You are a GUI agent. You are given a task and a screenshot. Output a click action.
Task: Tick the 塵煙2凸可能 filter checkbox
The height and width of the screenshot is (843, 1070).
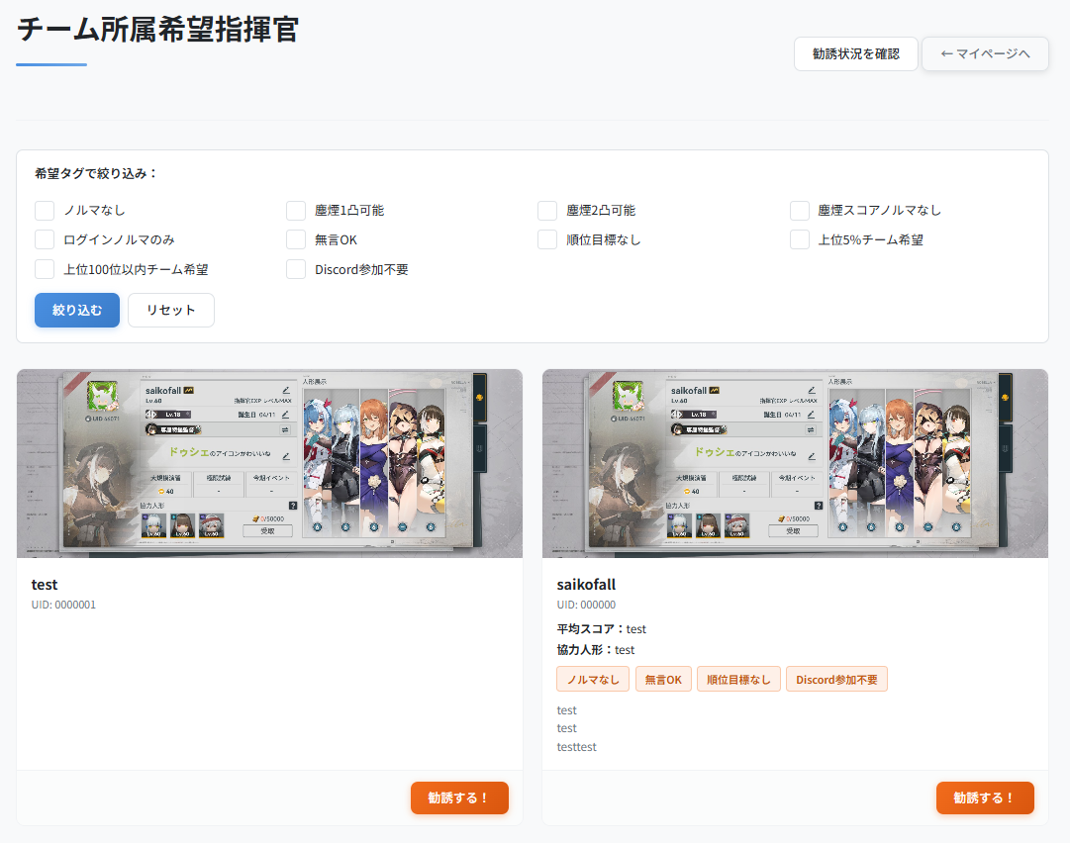pos(547,211)
